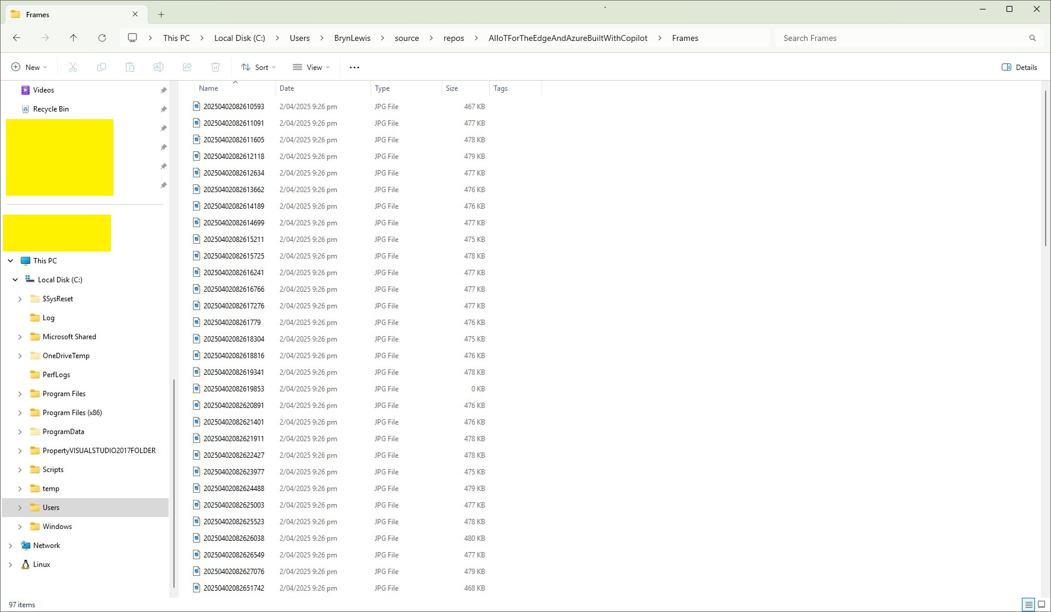Collapse the Local Disk (C:) tree node
Image resolution: width=1051 pixels, height=612 pixels.
click(x=15, y=280)
